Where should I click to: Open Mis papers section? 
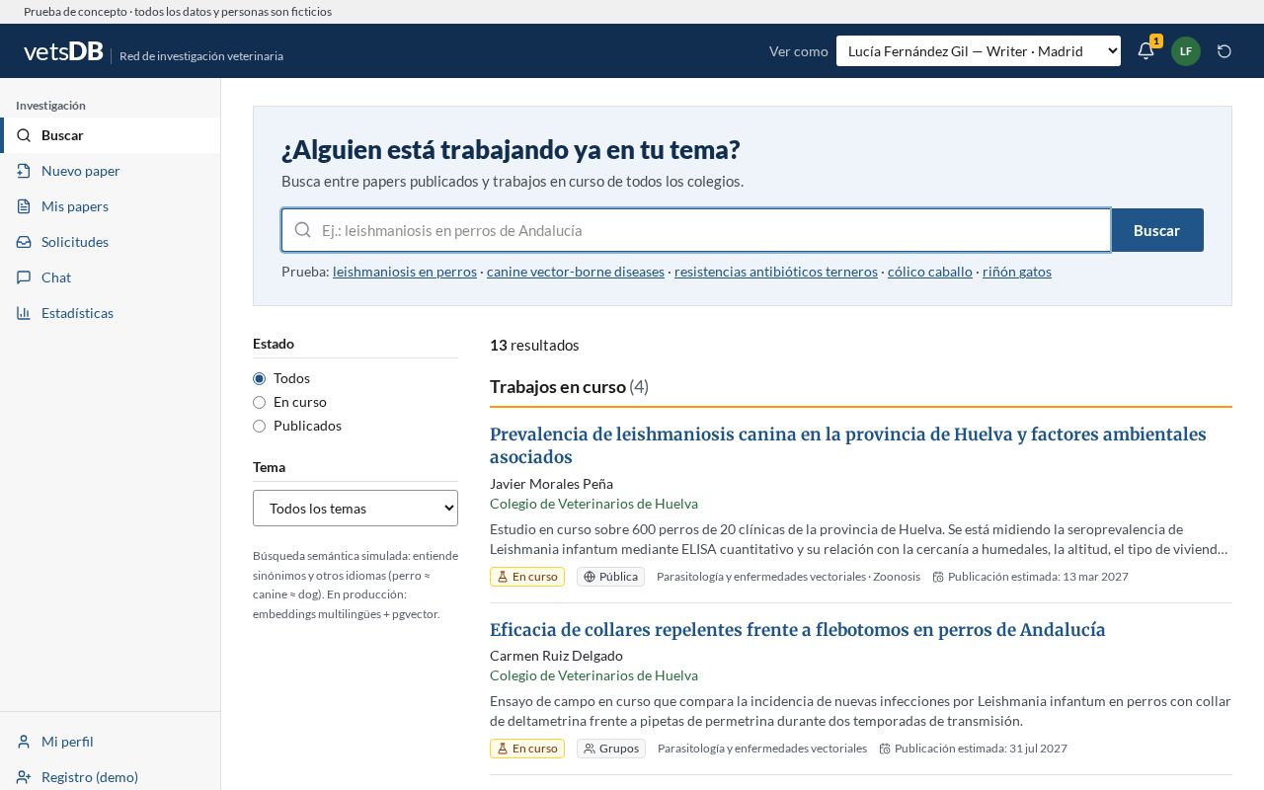click(x=110, y=206)
